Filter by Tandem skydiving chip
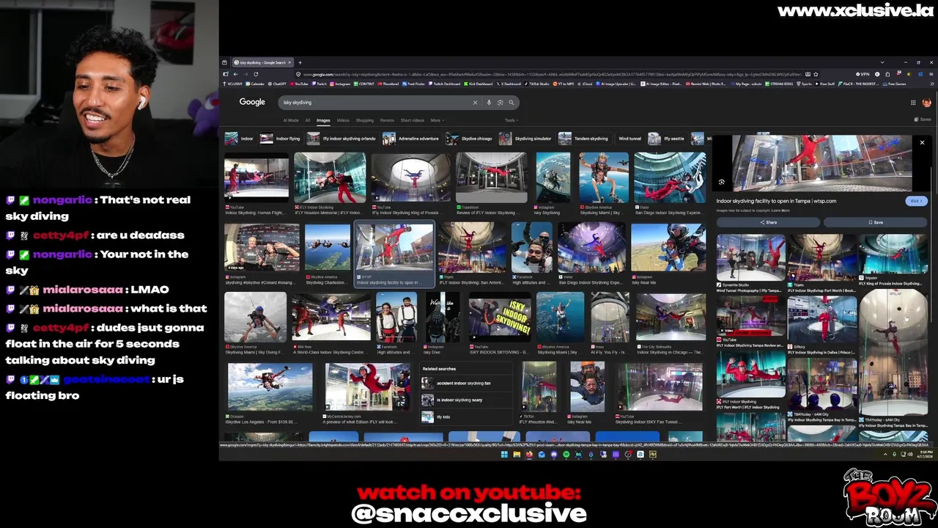The width and height of the screenshot is (938, 528). [584, 139]
